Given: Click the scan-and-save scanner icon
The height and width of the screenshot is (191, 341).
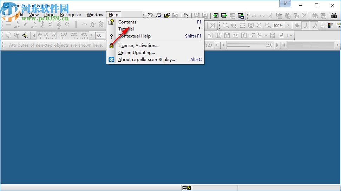Looking at the screenshot, I should (x=158, y=15).
